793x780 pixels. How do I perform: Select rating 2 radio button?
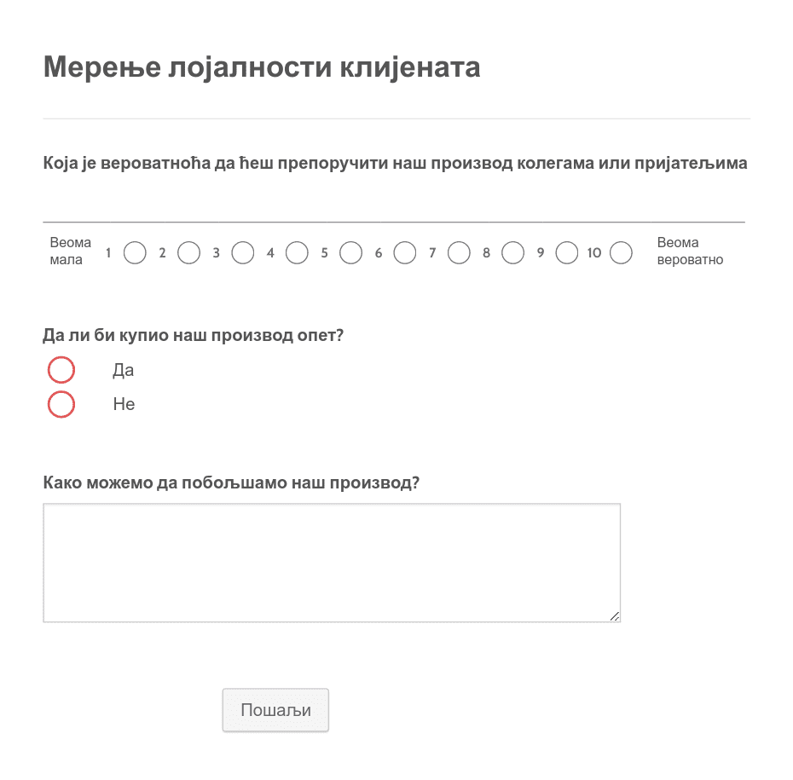188,253
